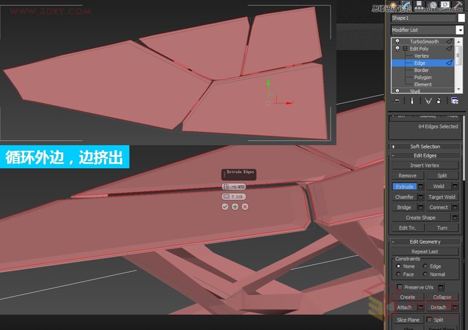Enable the Preserve UVs checkbox
Screen dimensions: 468x330
point(400,287)
